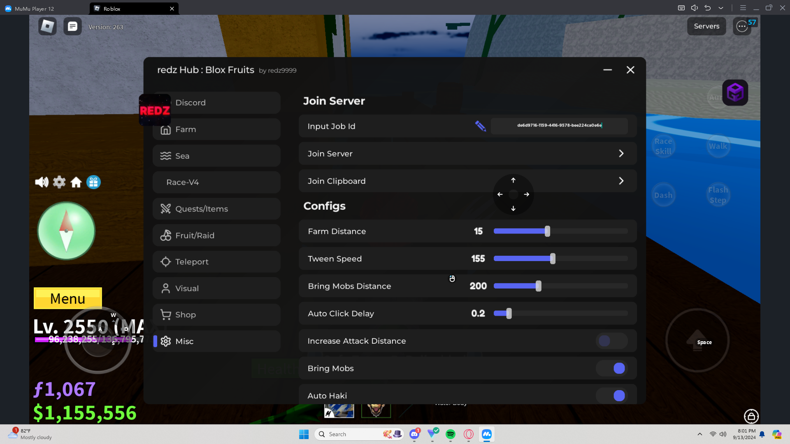Click the left arrow on directional pad
The height and width of the screenshot is (444, 790).
tap(500, 194)
